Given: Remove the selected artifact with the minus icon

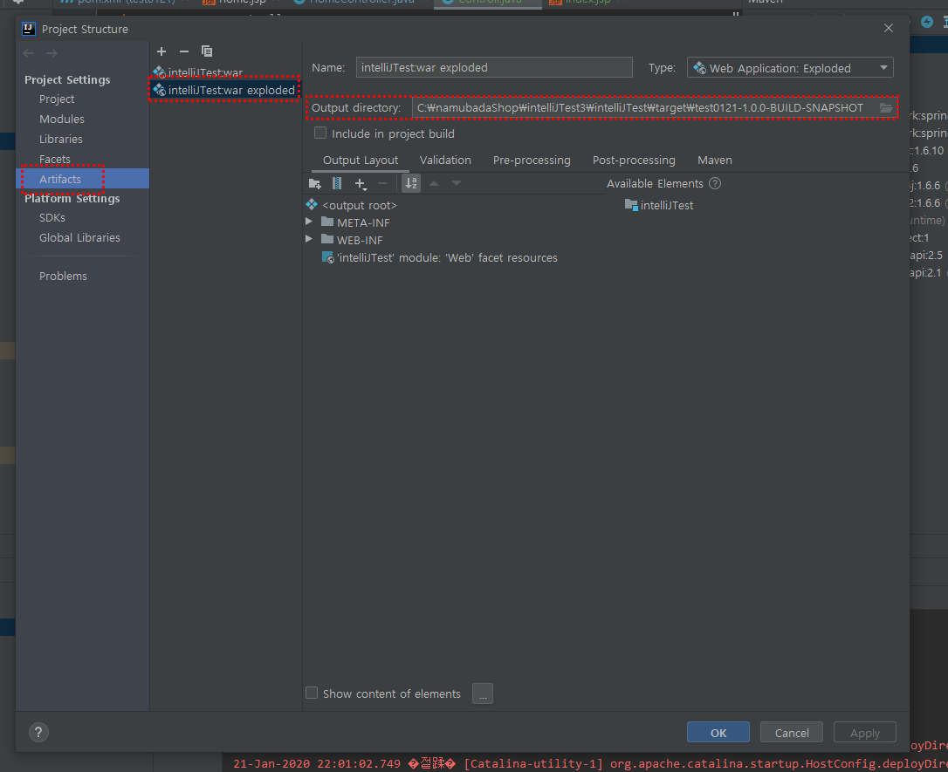Looking at the screenshot, I should 184,51.
